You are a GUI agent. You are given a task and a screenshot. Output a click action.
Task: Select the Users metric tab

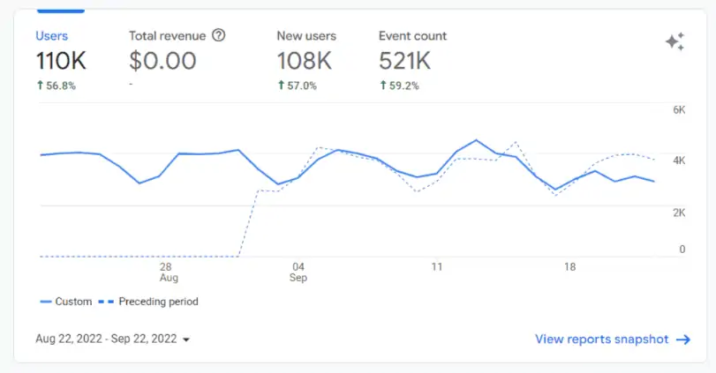pos(51,36)
